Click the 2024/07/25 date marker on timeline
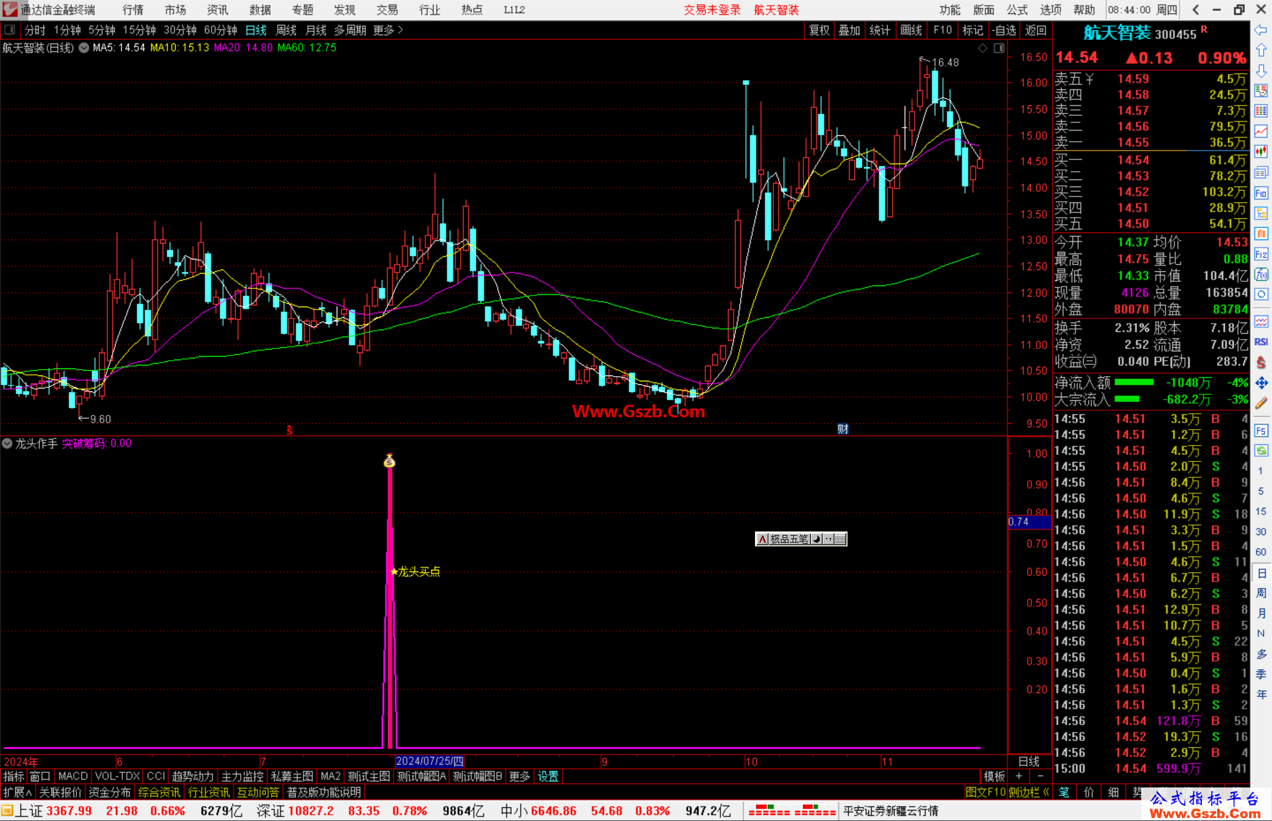1272x821 pixels. pyautogui.click(x=430, y=761)
